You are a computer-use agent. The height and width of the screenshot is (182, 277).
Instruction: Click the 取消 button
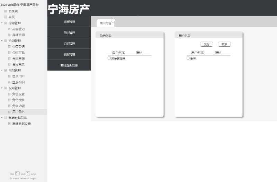coord(224,44)
